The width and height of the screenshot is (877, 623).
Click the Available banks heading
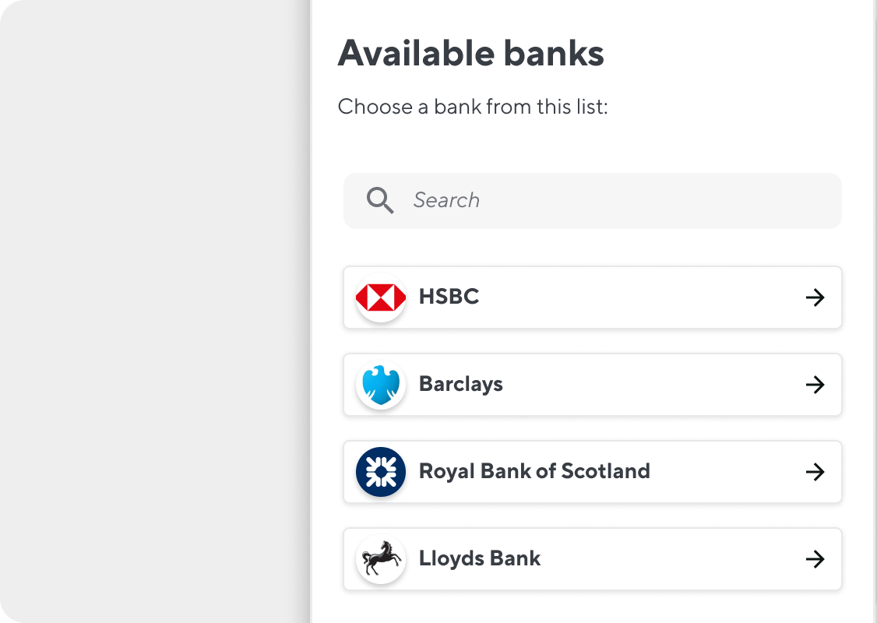(x=471, y=53)
